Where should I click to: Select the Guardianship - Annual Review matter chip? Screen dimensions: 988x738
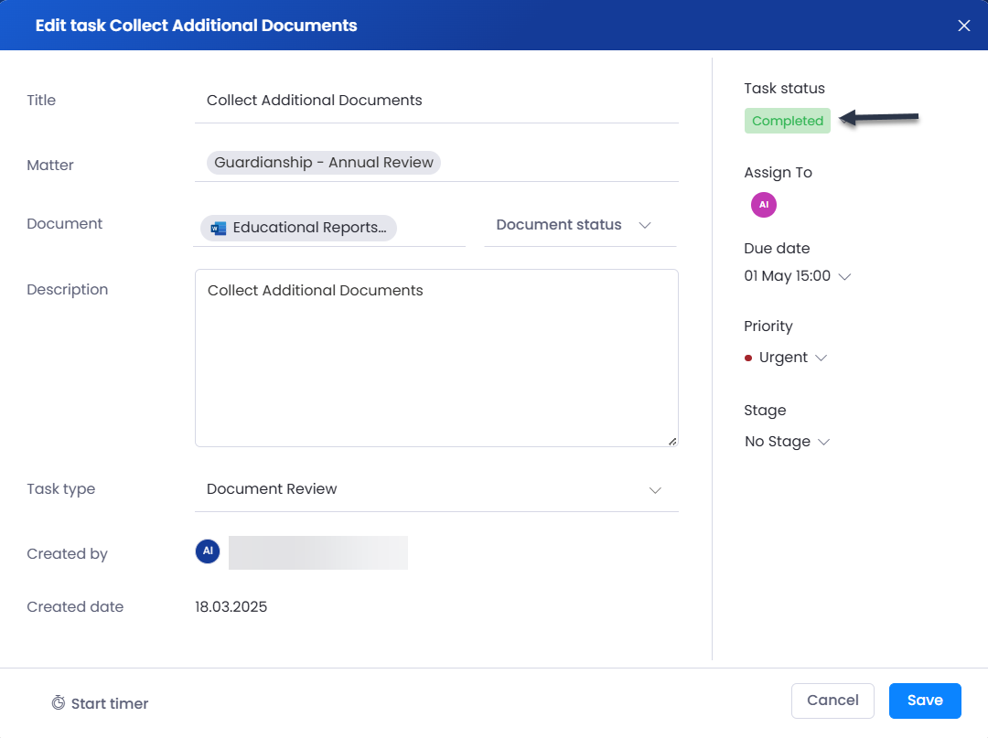pos(323,163)
